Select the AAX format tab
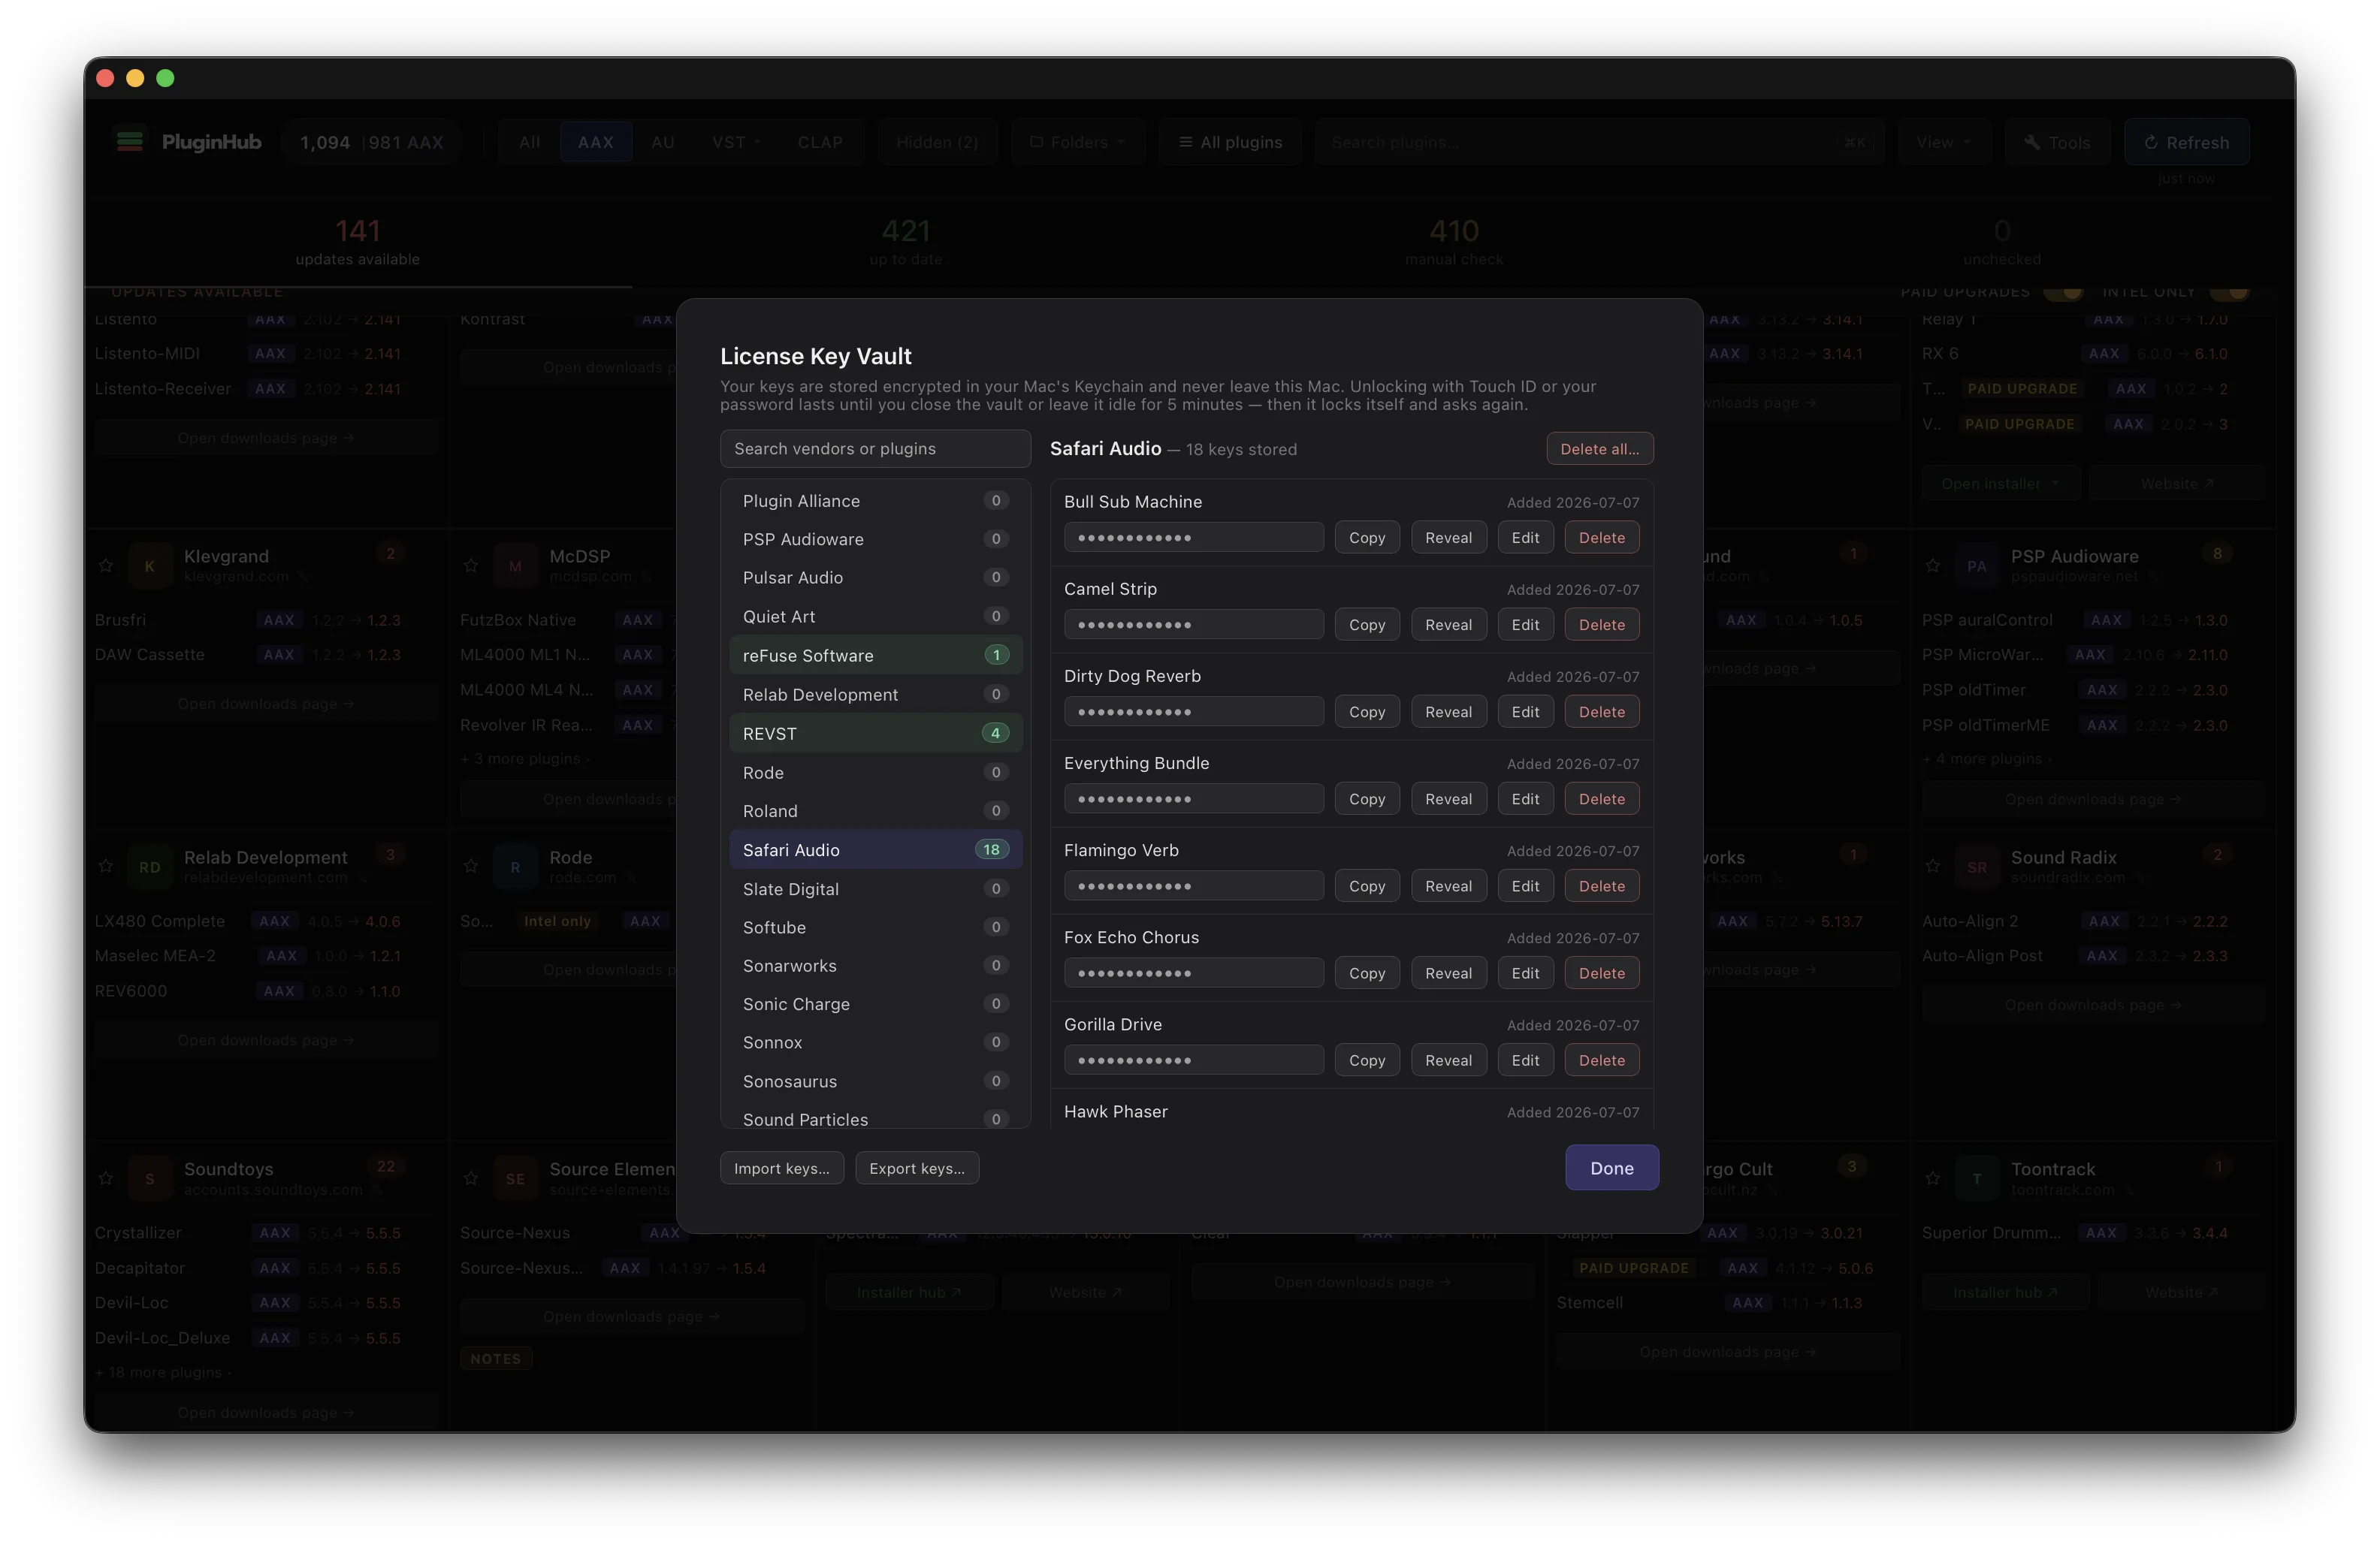 click(595, 142)
